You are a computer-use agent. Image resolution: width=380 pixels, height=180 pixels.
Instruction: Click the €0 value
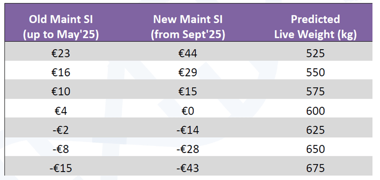click(x=188, y=111)
